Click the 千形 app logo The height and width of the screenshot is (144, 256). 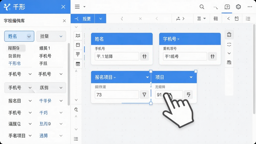[7, 7]
